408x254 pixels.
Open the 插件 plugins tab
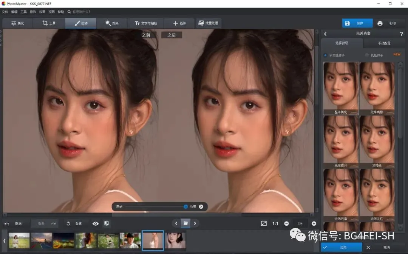(x=179, y=23)
